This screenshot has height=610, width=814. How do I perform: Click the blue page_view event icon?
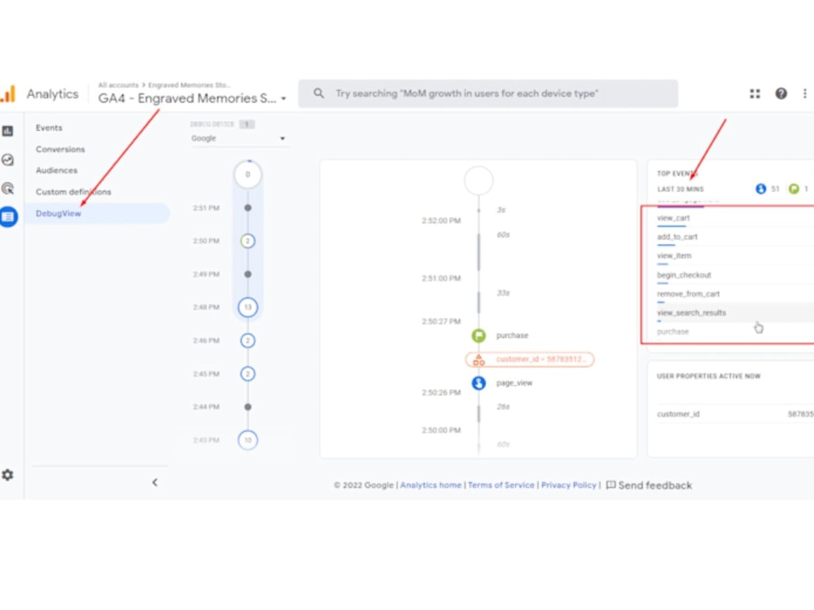tap(479, 383)
